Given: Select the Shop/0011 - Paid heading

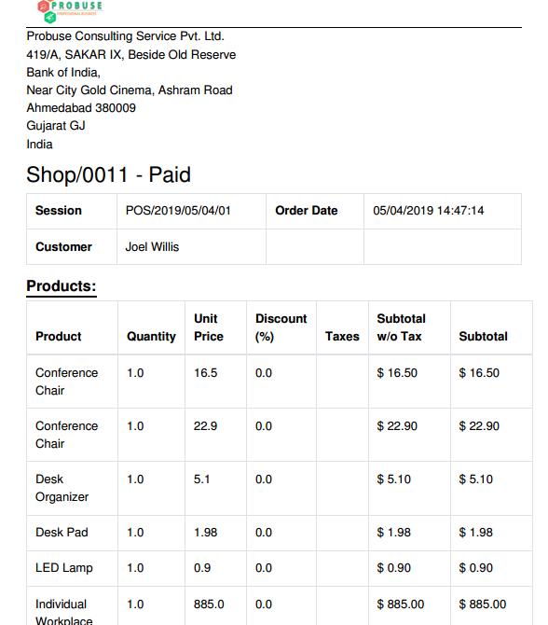Looking at the screenshot, I should [x=108, y=175].
